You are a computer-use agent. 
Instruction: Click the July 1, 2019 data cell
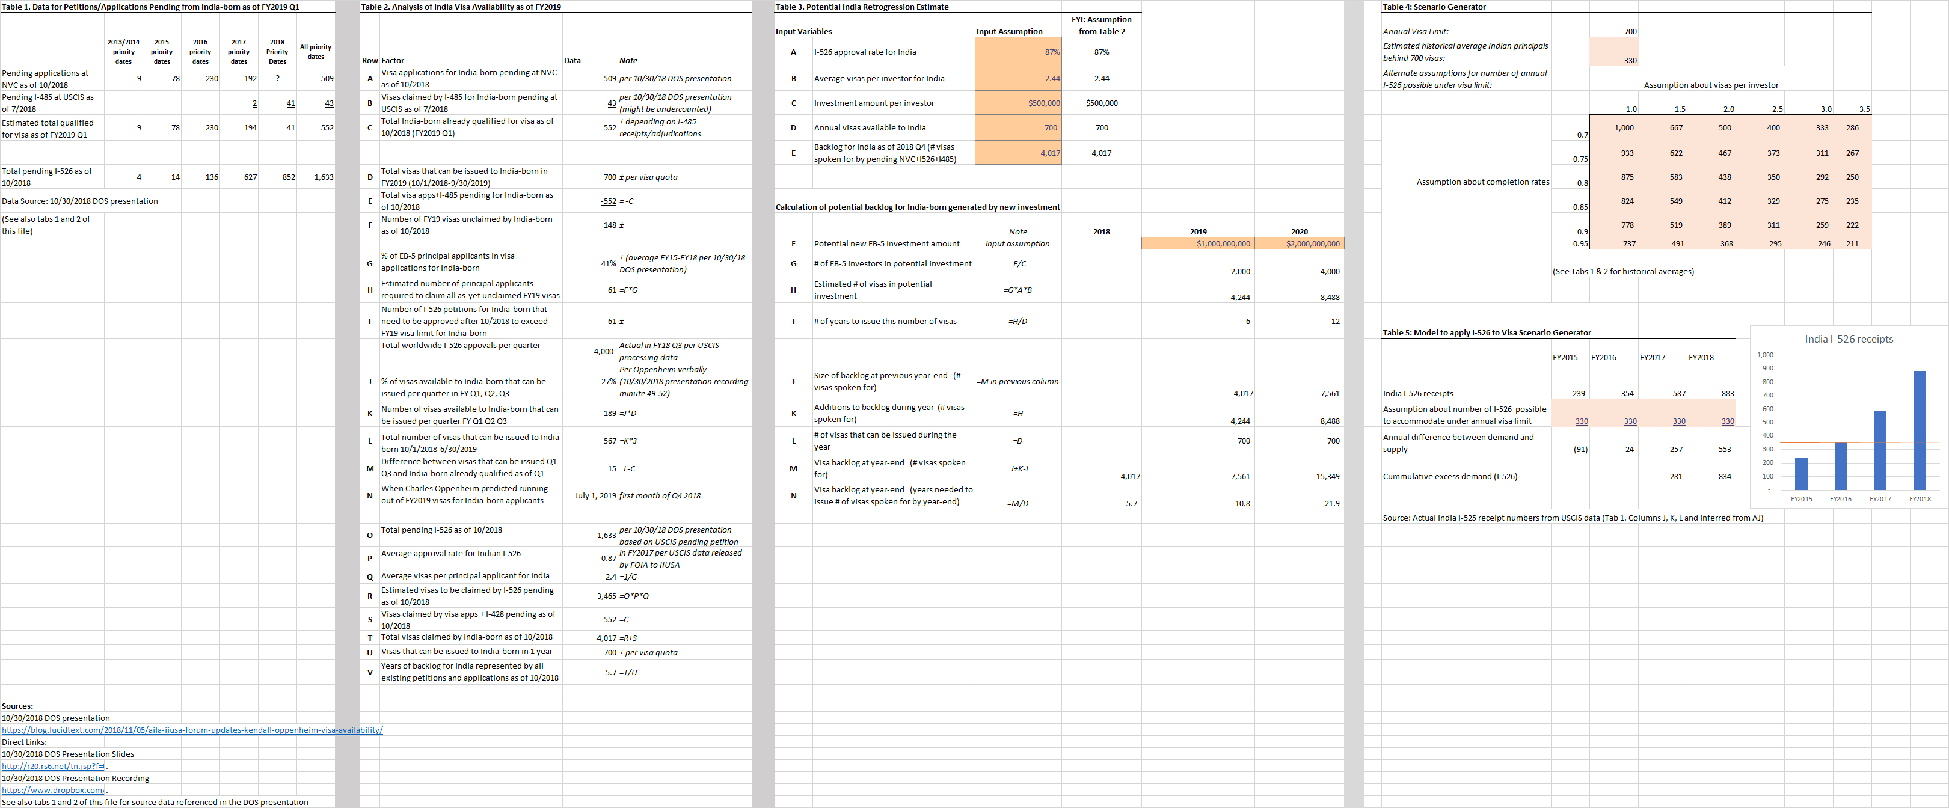[x=595, y=495]
